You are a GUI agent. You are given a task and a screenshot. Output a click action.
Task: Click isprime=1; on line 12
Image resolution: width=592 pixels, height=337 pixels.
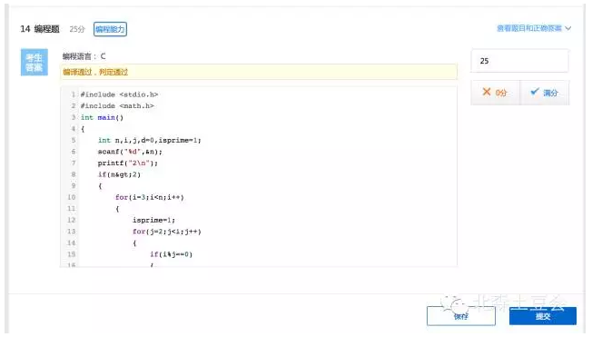tap(153, 220)
